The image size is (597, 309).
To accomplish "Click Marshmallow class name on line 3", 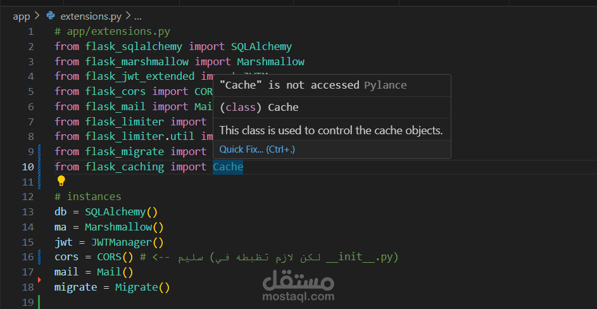I will 270,61.
